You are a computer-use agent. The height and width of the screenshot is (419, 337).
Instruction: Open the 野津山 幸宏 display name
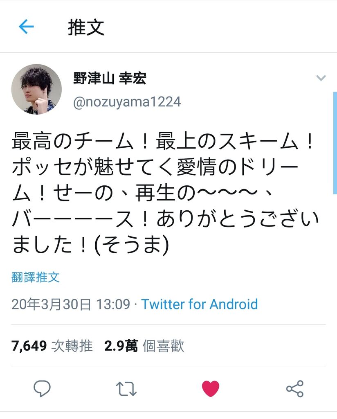click(x=110, y=78)
